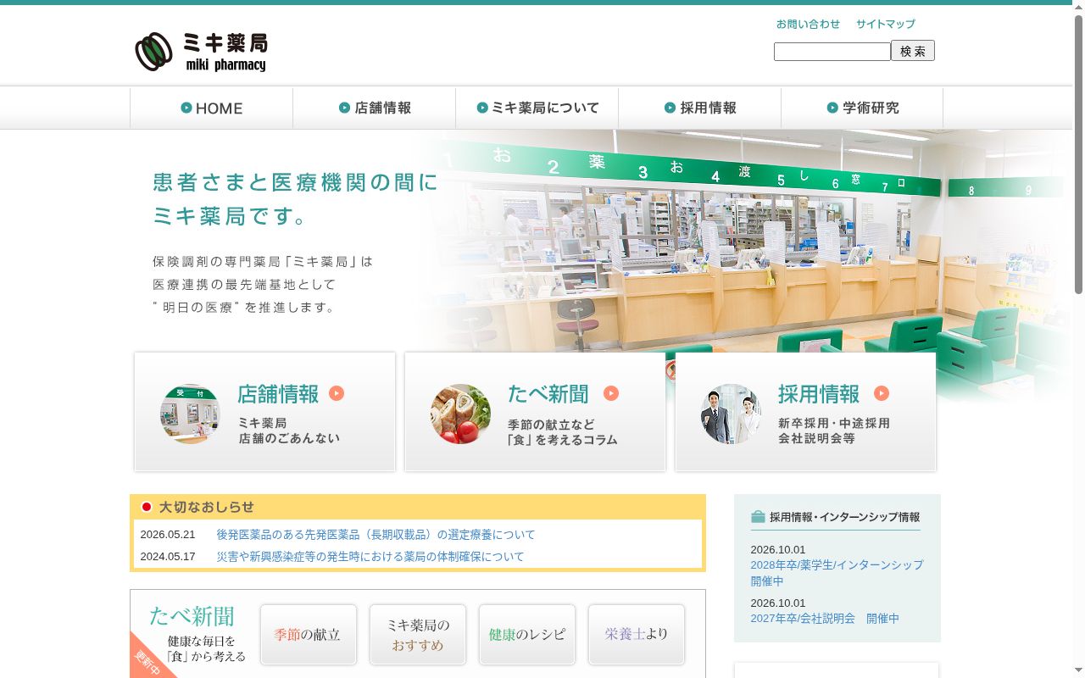Open ミキ薬局について navigation item
1085x678 pixels.
click(x=537, y=108)
